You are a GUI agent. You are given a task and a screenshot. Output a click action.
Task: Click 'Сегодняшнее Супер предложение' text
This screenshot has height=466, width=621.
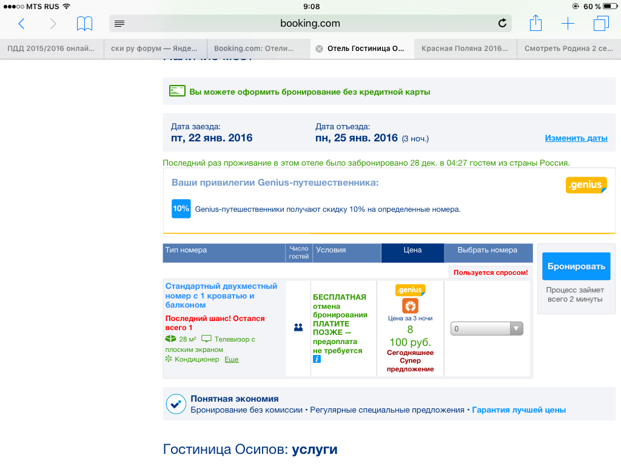(x=411, y=360)
